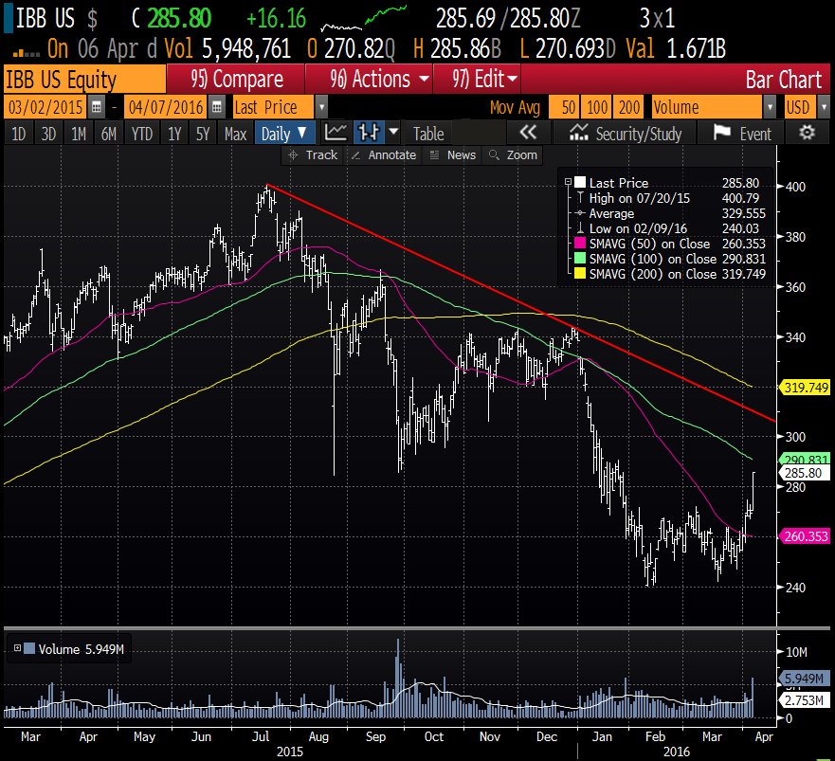Screen dimensions: 835x761
Task: Select the YTD time range
Action: tap(141, 134)
